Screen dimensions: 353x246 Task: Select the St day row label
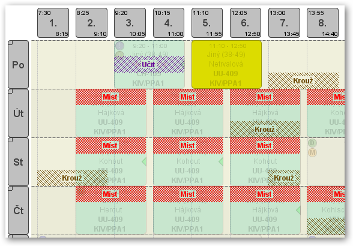(x=18, y=162)
